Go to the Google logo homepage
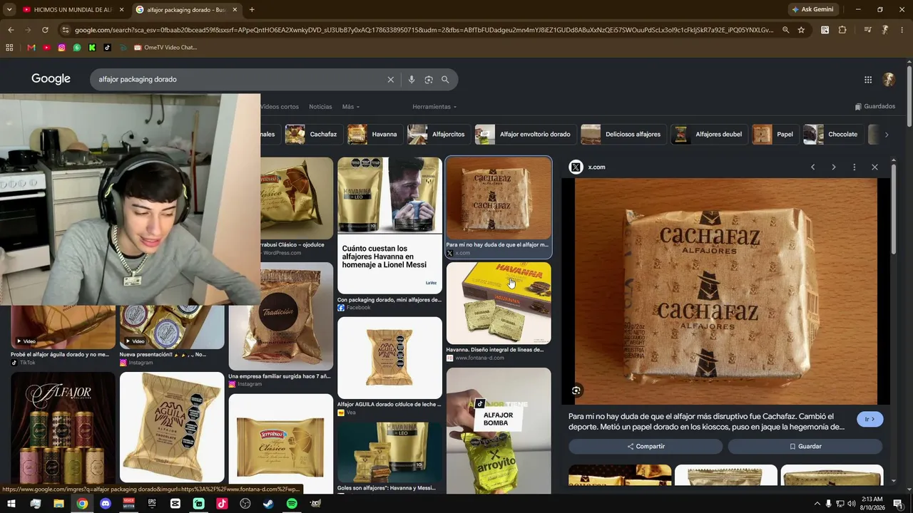 point(51,79)
